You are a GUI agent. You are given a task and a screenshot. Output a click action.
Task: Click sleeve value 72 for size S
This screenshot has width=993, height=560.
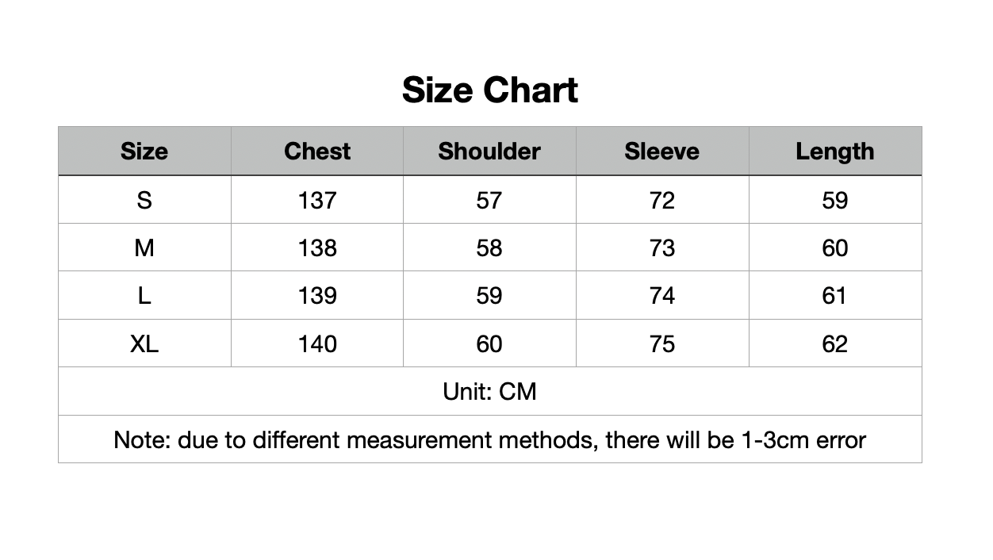662,200
